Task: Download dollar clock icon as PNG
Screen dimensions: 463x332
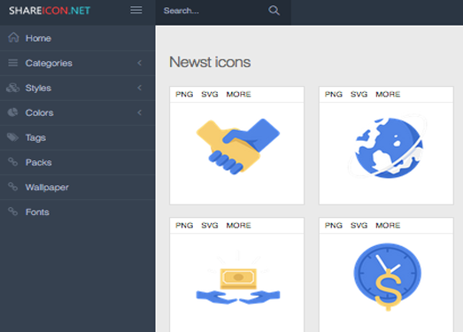Action: (334, 226)
